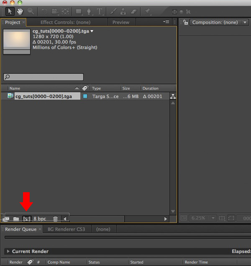Click the Project panel search field
Screen dimensions: 251x266
[x=44, y=77]
